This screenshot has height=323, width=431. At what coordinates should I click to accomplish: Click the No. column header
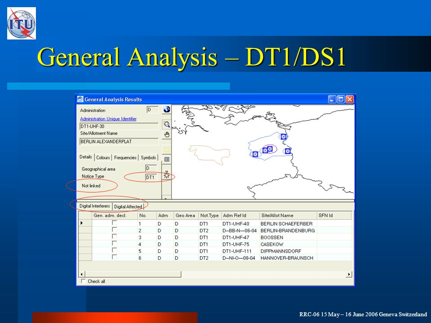[147, 216]
